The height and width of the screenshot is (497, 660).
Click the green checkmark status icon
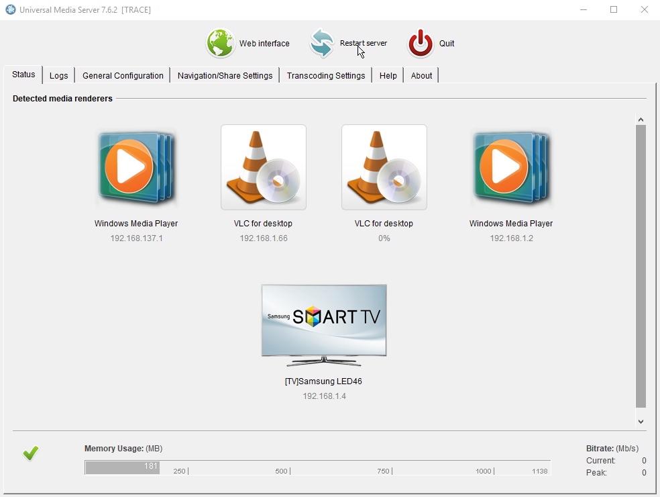(x=31, y=453)
